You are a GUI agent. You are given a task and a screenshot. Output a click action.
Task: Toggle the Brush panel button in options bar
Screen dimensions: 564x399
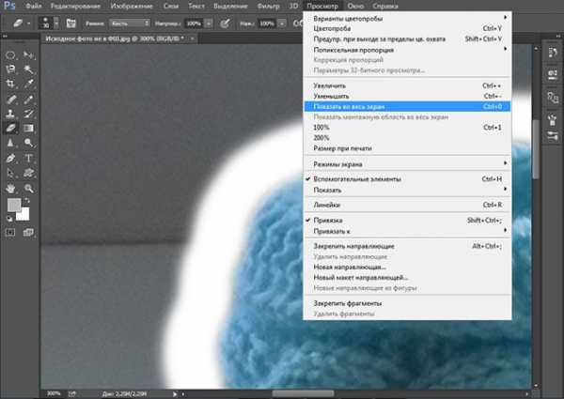click(x=71, y=23)
